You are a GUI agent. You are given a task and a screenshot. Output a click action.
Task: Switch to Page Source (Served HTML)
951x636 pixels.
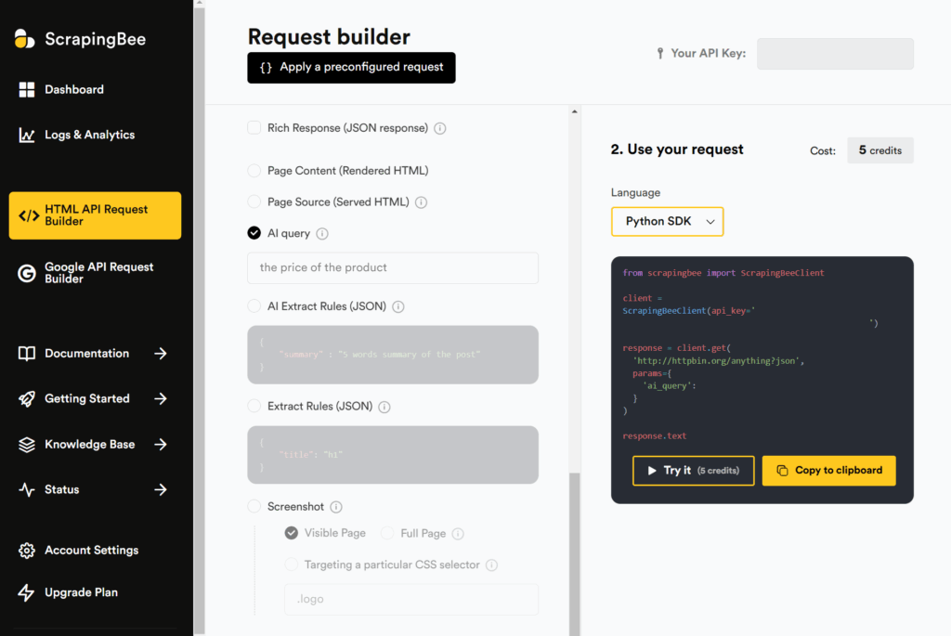pyautogui.click(x=254, y=201)
